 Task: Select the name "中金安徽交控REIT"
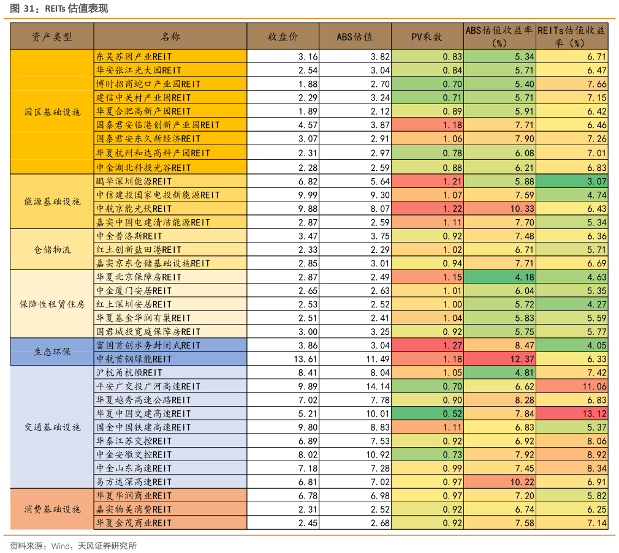tap(134, 455)
